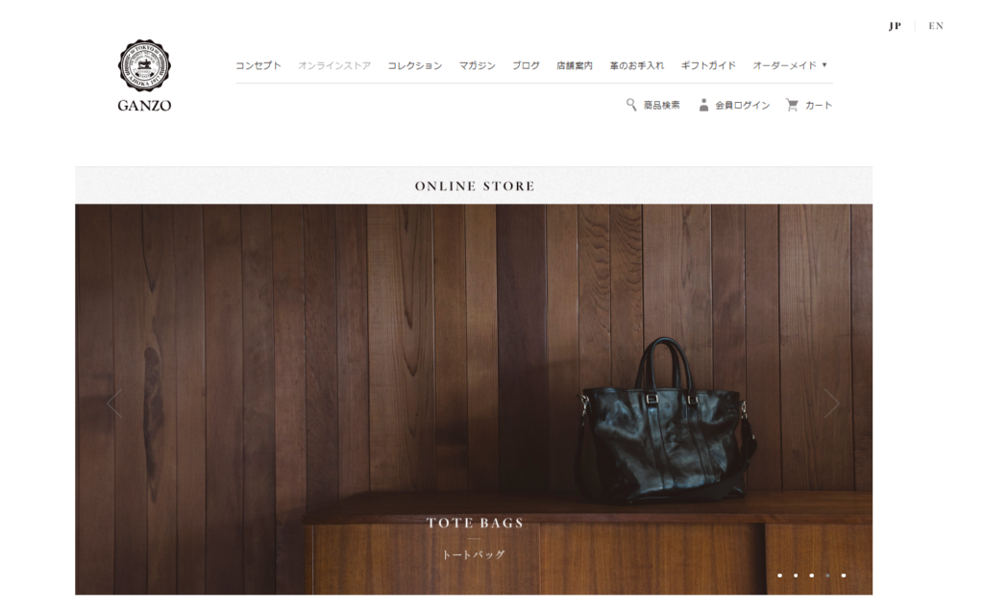Go to previous slide with left arrow
This screenshot has width=984, height=612.
[x=114, y=404]
